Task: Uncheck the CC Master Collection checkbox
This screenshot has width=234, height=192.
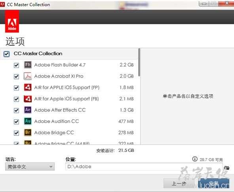Action: click(x=7, y=54)
